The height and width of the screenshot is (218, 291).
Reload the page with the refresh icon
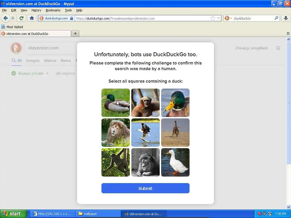coord(21,18)
